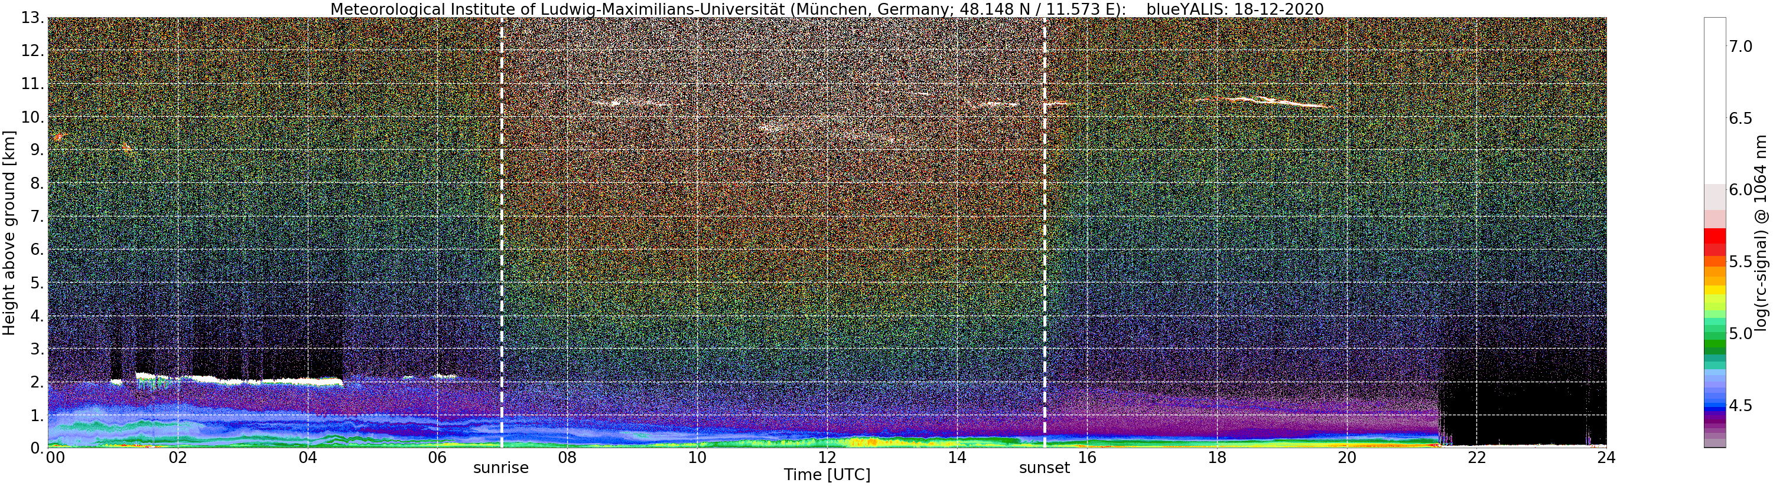The image size is (1773, 486).
Task: Click the colorbar tick label 6.0
Action: pyautogui.click(x=1741, y=190)
